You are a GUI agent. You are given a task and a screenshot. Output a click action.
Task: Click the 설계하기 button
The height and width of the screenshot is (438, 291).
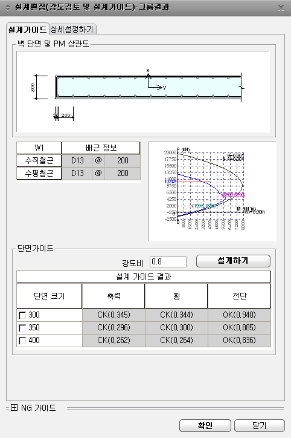click(x=233, y=261)
